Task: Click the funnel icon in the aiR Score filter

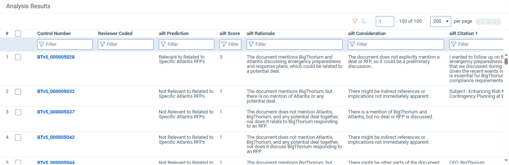Action: (224, 45)
